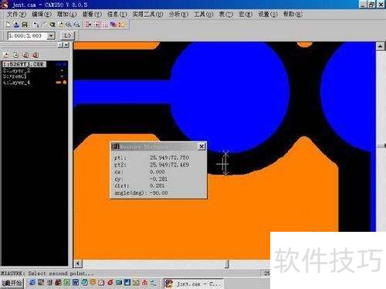Click the purple highlight toolbar icon
This screenshot has width=386, height=289.
coord(113,25)
